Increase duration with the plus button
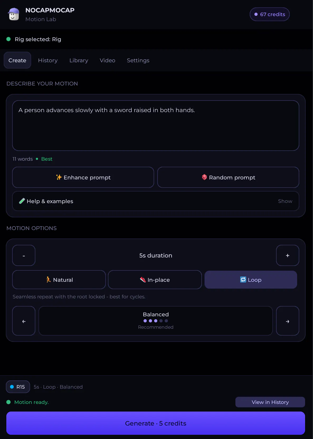 click(x=288, y=255)
